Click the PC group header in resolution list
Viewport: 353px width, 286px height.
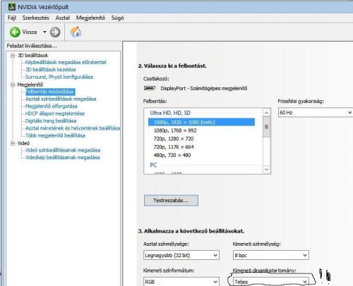pyautogui.click(x=153, y=165)
